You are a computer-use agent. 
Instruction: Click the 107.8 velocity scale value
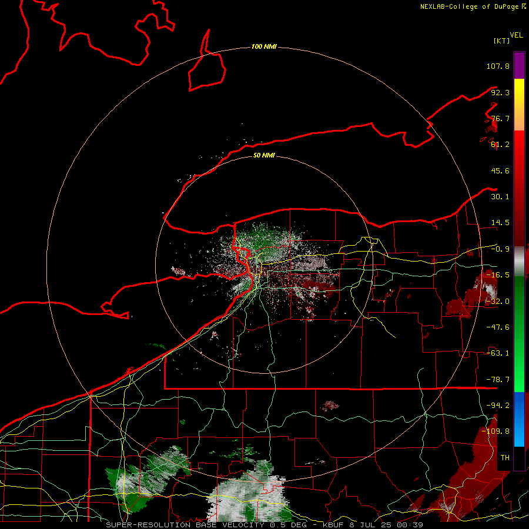498,66
